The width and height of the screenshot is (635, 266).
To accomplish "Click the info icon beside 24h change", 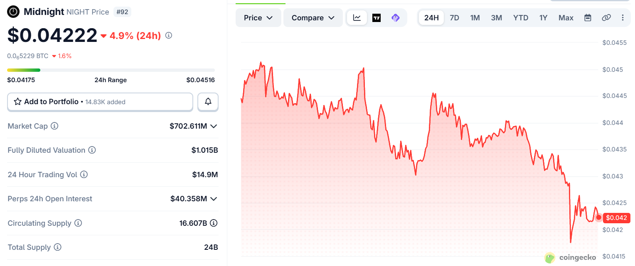I will pos(169,36).
